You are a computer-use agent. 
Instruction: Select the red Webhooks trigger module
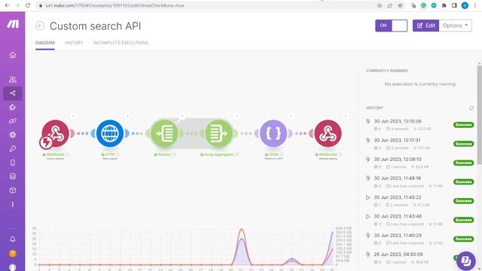pyautogui.click(x=55, y=133)
